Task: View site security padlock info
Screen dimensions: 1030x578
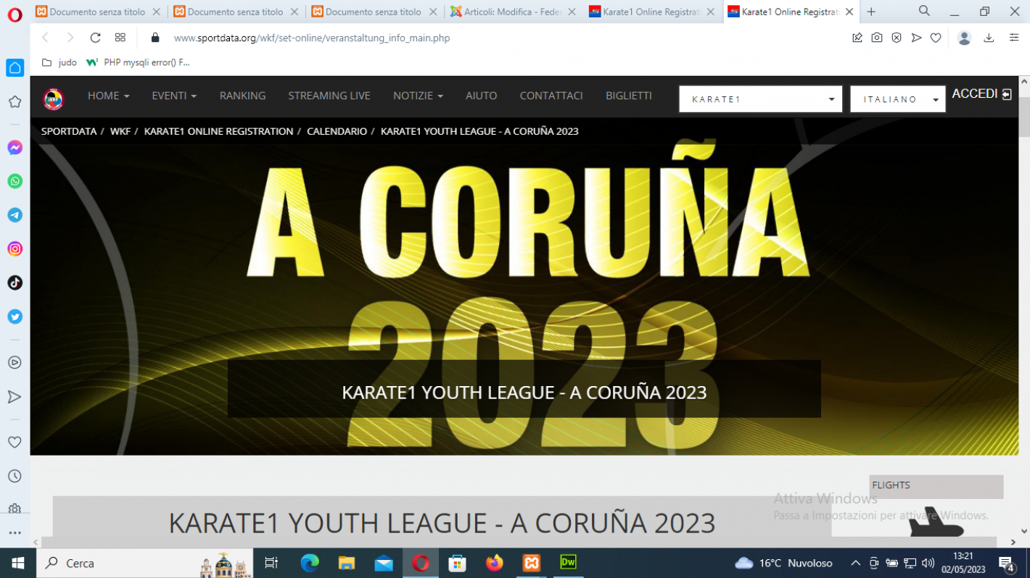Action: [x=154, y=38]
